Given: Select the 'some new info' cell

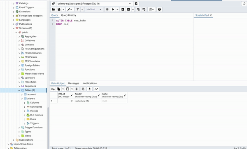Looking at the screenshot, I should point(87,101).
